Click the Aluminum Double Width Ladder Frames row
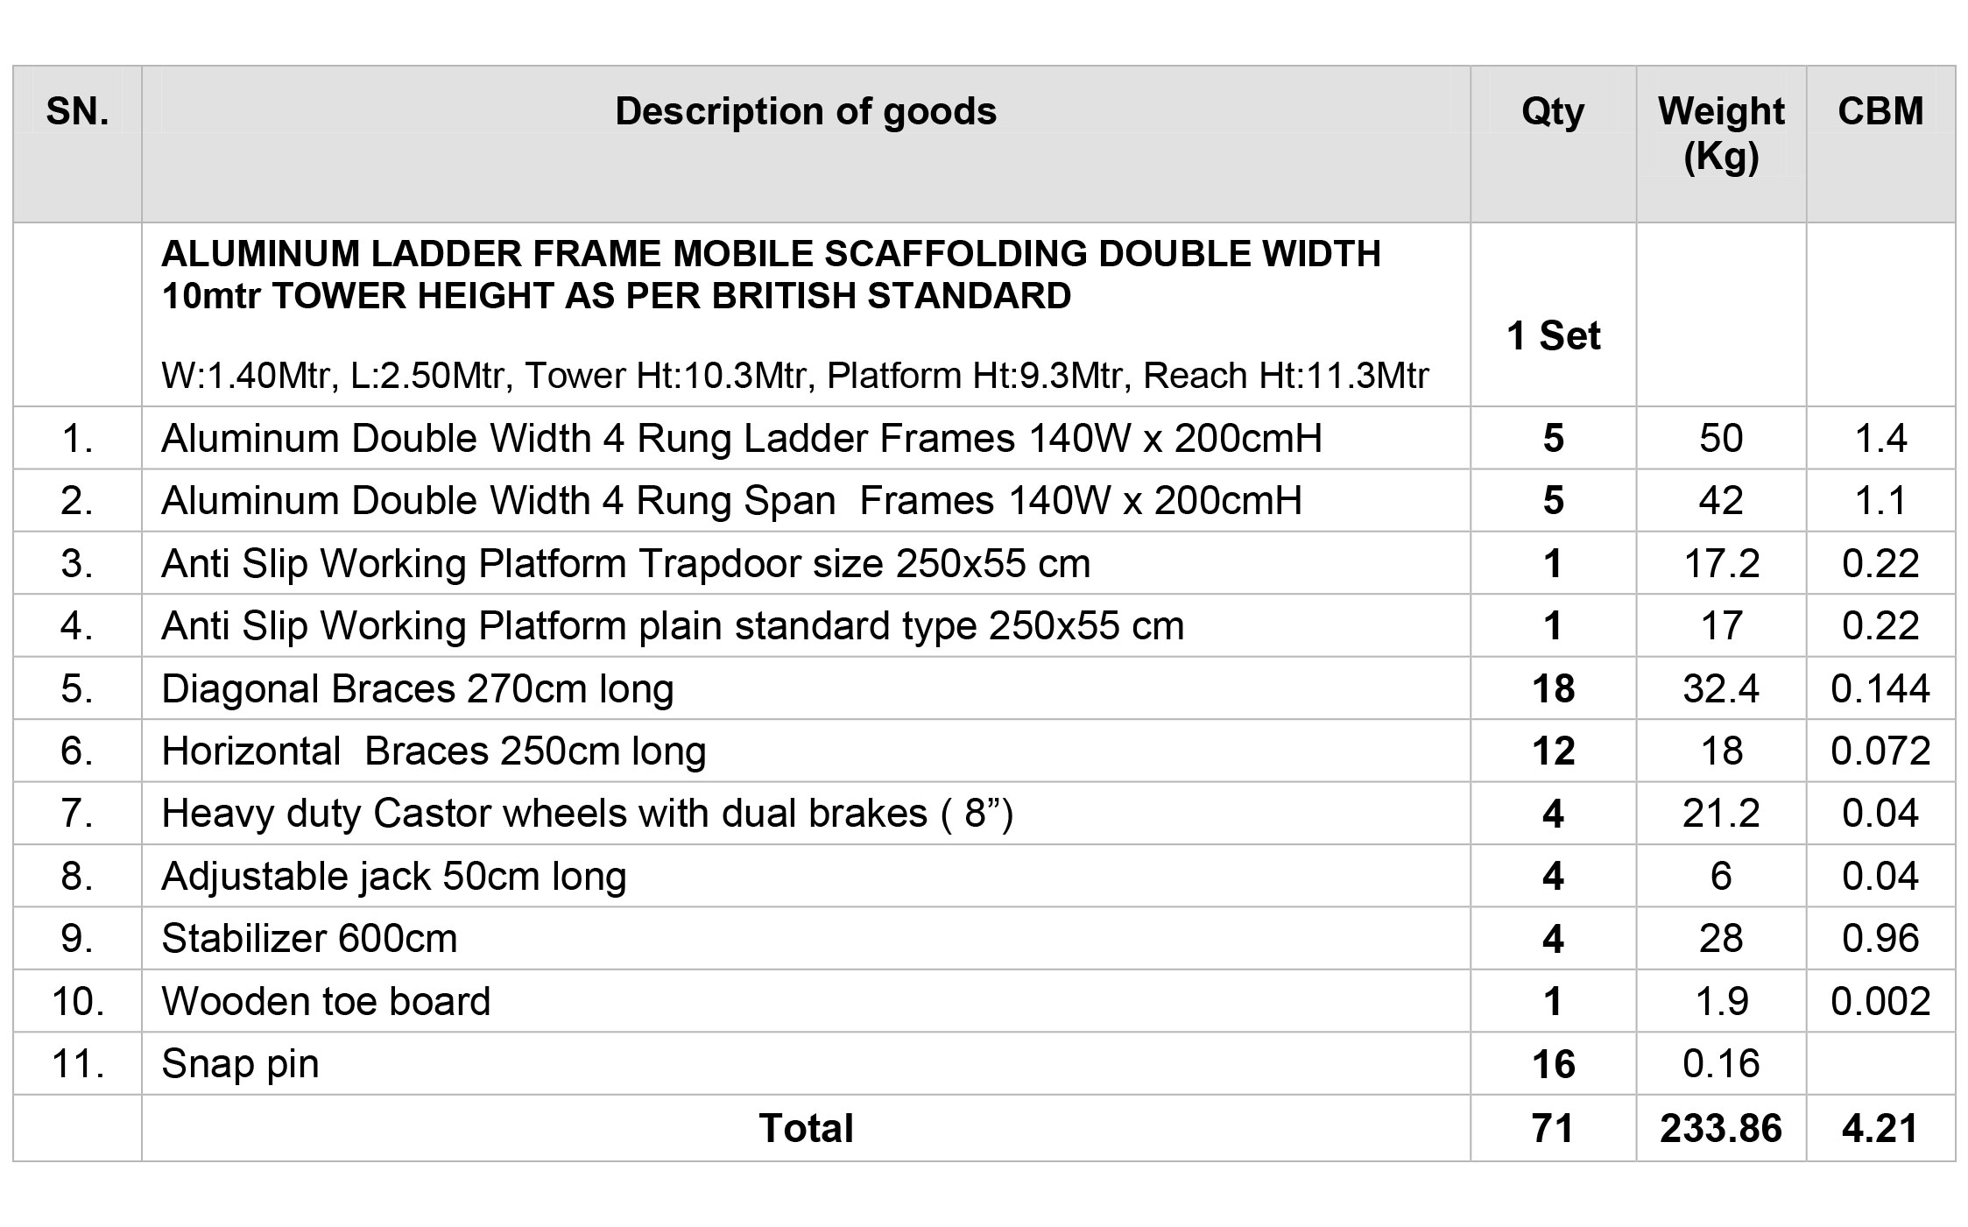 [x=984, y=438]
